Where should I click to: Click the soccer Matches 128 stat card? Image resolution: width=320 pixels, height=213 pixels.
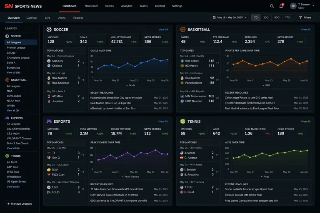pos(60,40)
